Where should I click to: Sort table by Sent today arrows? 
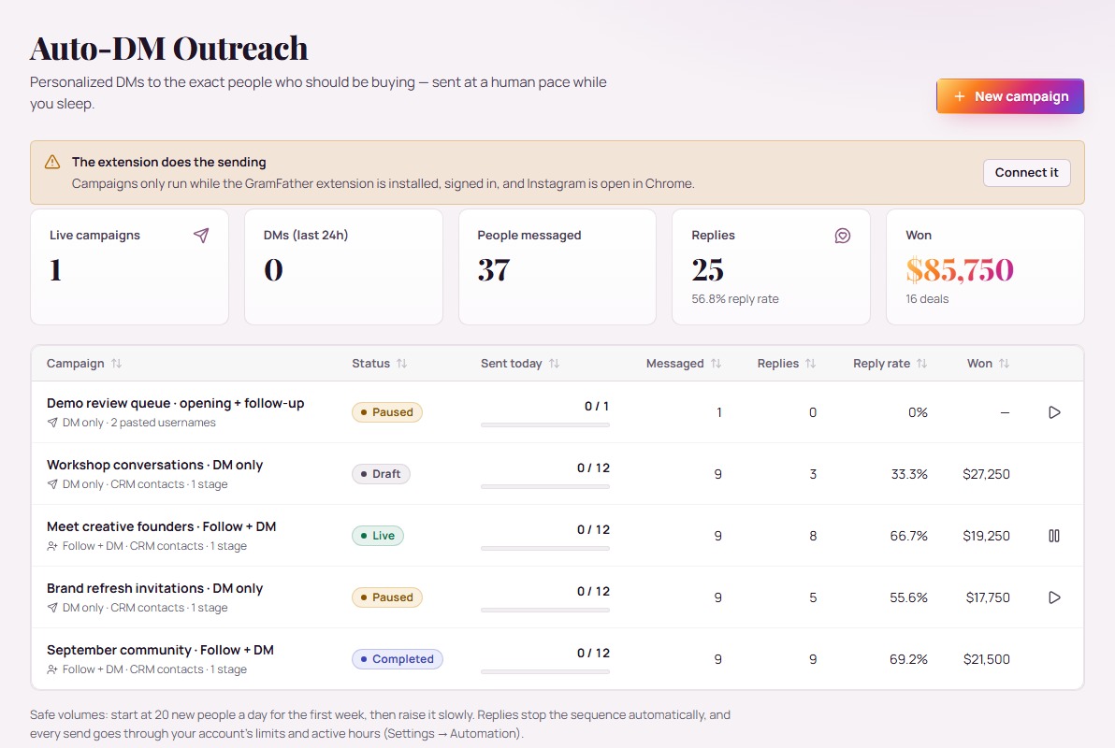(x=554, y=364)
